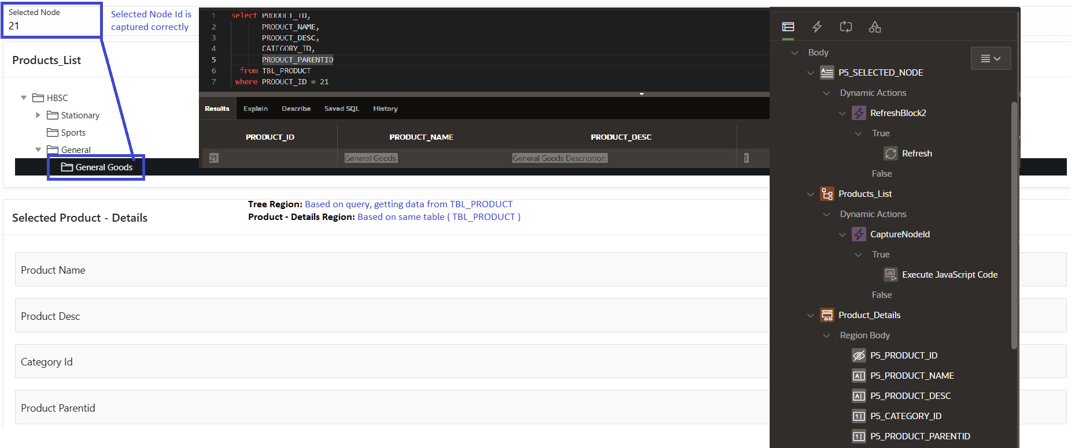
Task: Open the Processing tab icon
Action: click(x=845, y=27)
